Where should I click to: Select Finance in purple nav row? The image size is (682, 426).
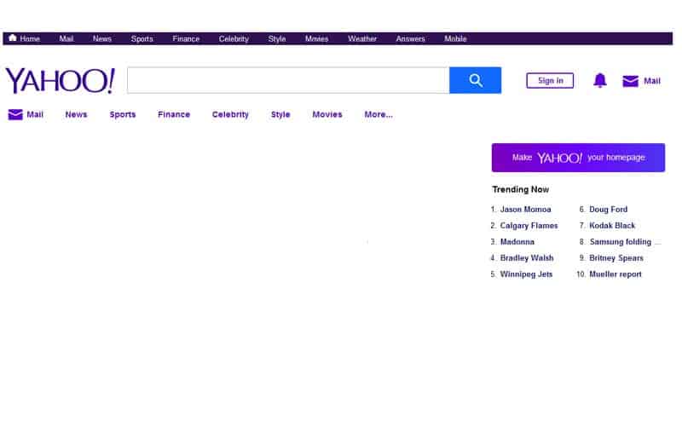click(x=174, y=114)
